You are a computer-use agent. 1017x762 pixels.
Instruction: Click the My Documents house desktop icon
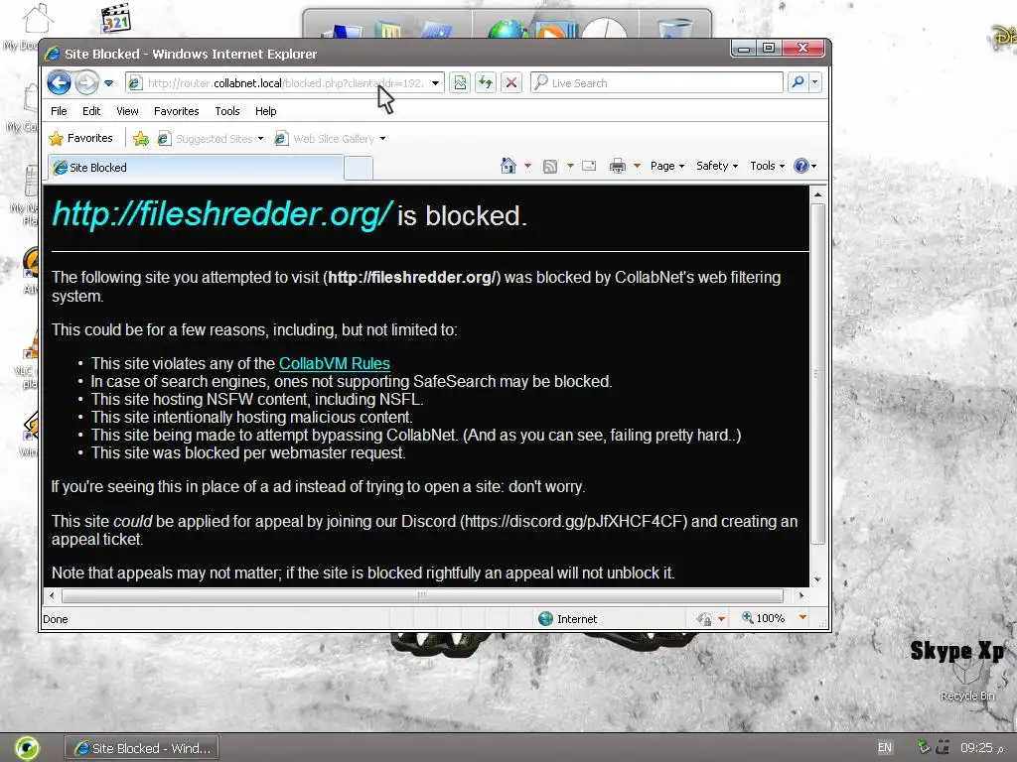pos(38,18)
